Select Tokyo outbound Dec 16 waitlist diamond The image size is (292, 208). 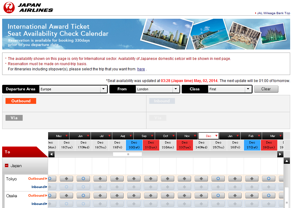pos(66,179)
